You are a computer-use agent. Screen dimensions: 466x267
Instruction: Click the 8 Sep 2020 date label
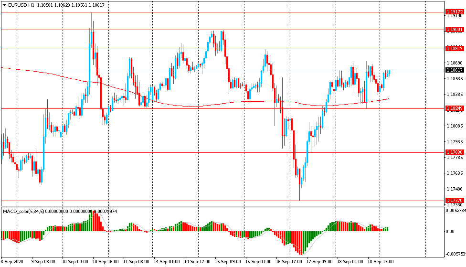[x=12, y=262]
